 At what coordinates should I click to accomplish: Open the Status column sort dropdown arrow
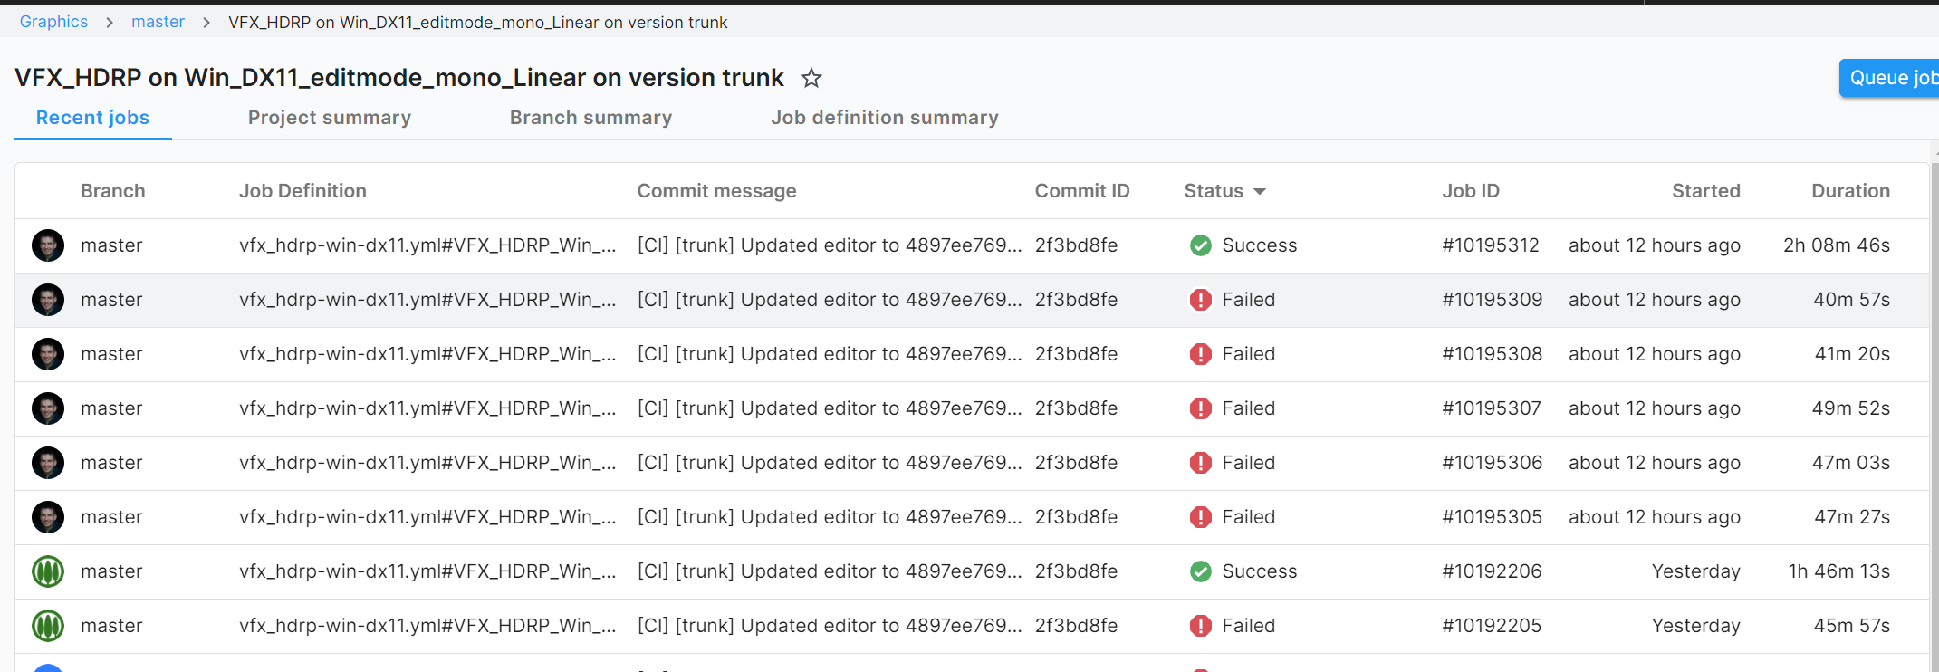tap(1260, 192)
